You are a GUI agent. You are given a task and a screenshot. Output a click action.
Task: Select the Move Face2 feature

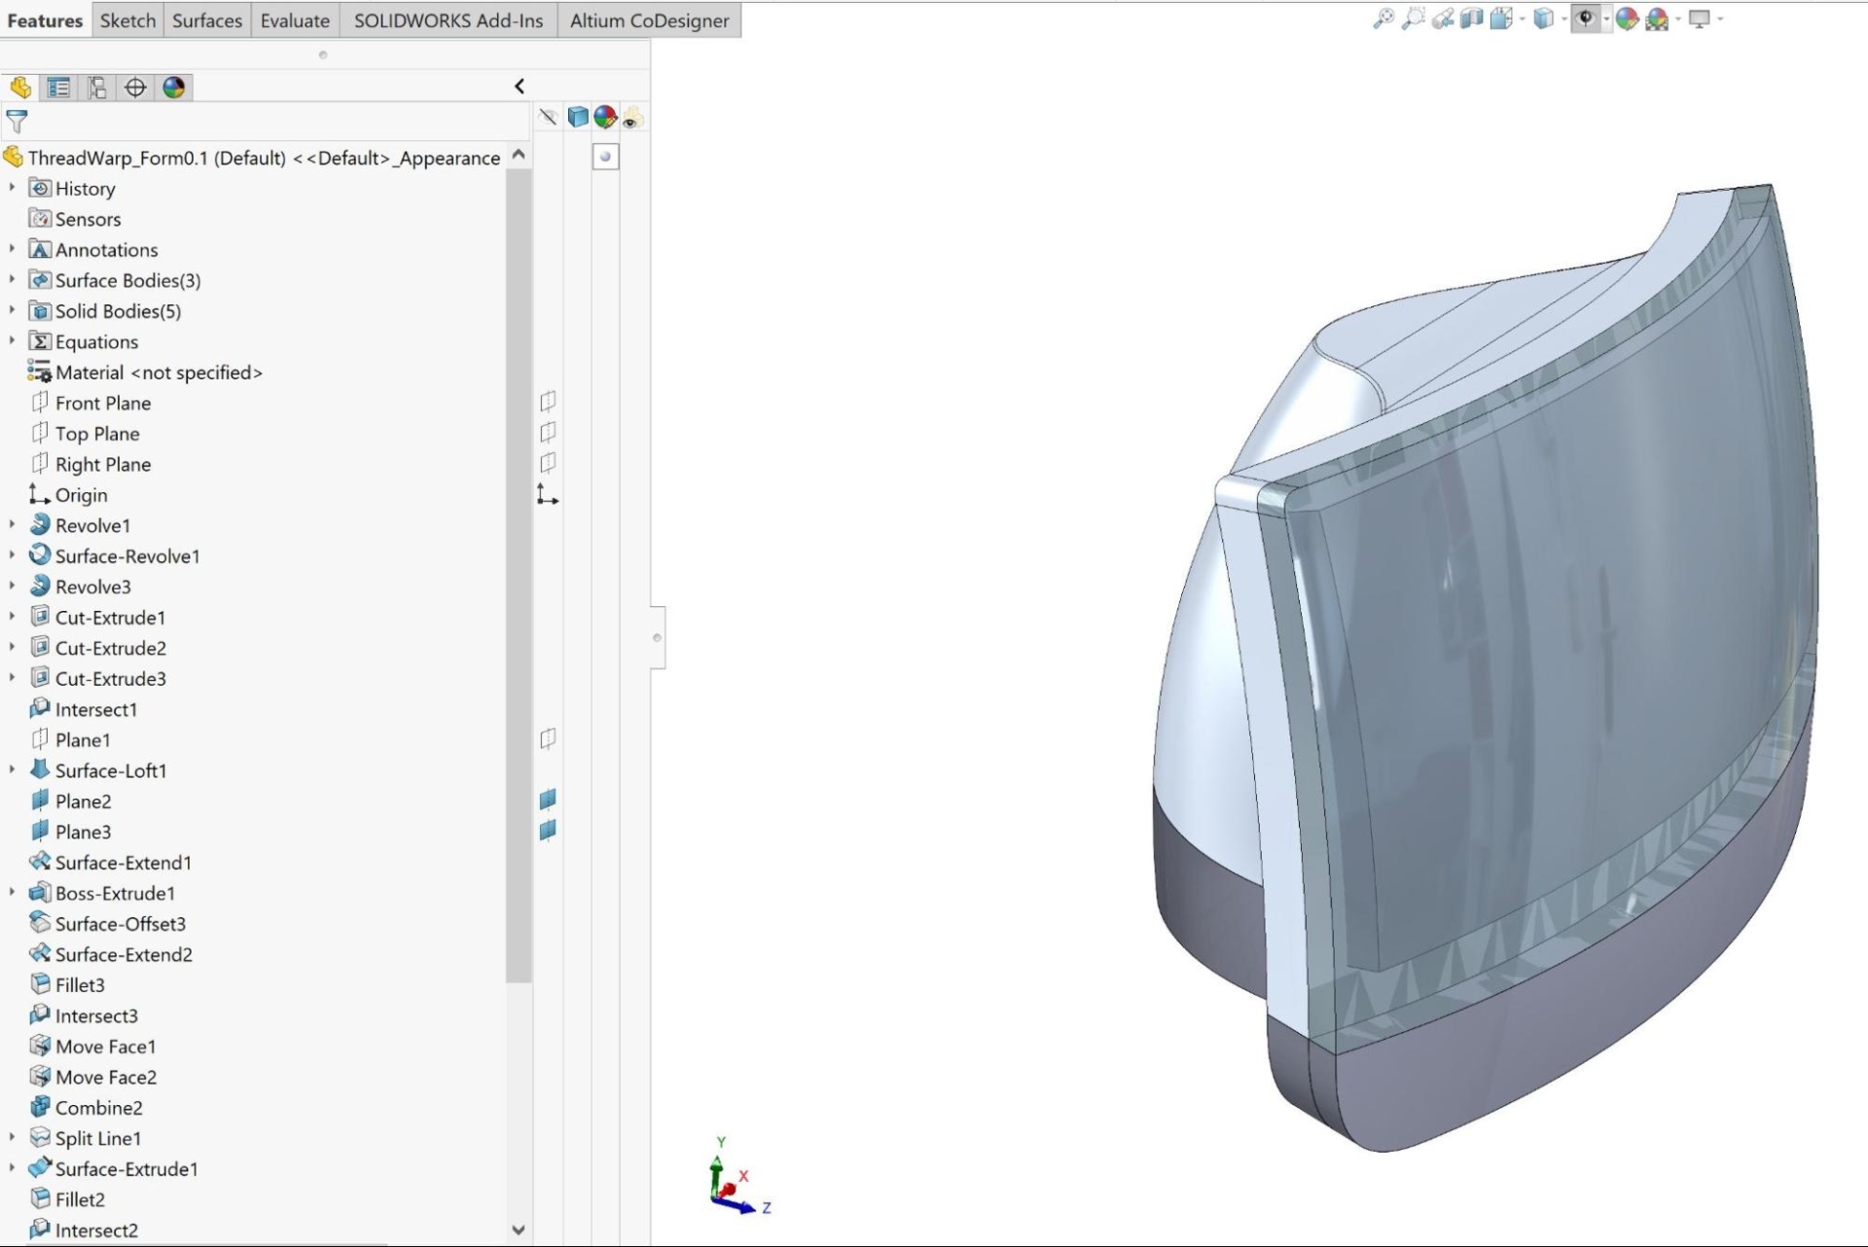[x=105, y=1077]
